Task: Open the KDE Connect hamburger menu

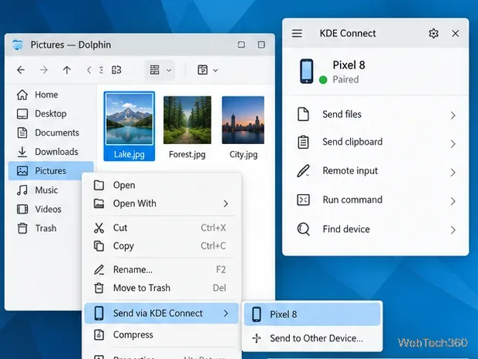Action: (x=297, y=33)
